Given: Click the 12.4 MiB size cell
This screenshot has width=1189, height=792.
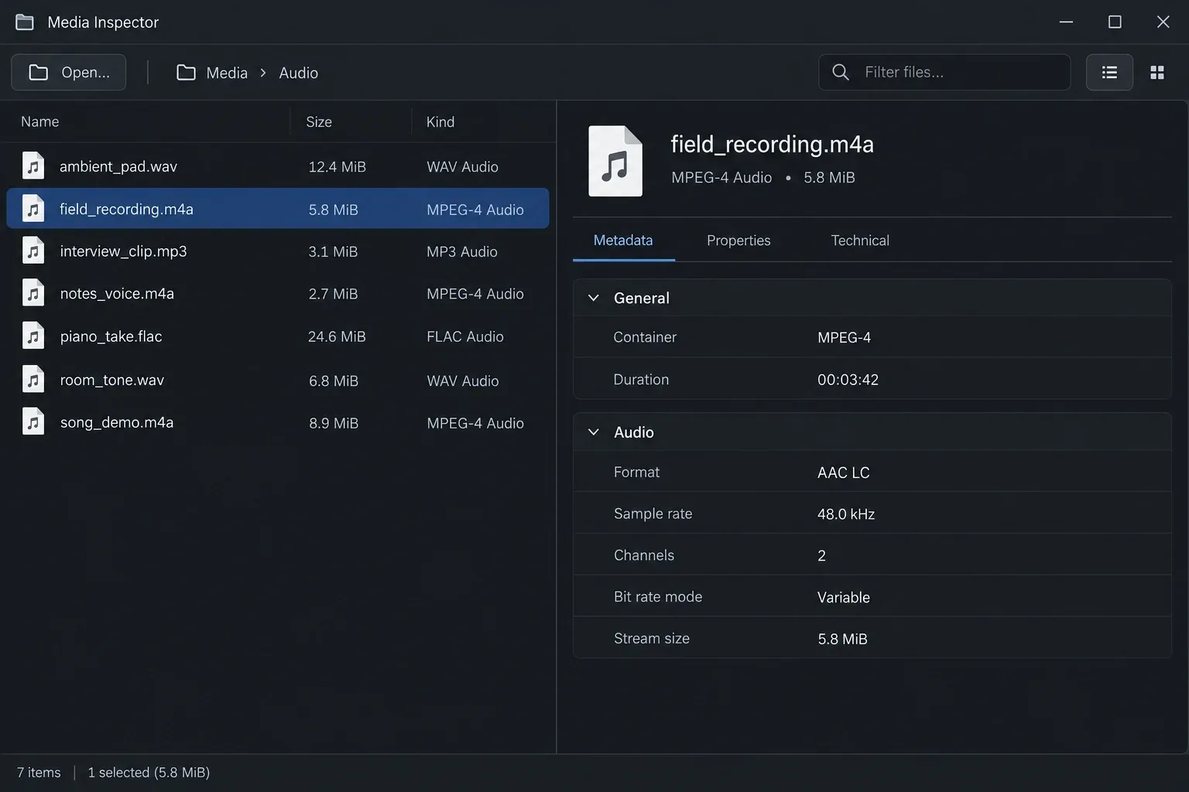Looking at the screenshot, I should (x=337, y=167).
